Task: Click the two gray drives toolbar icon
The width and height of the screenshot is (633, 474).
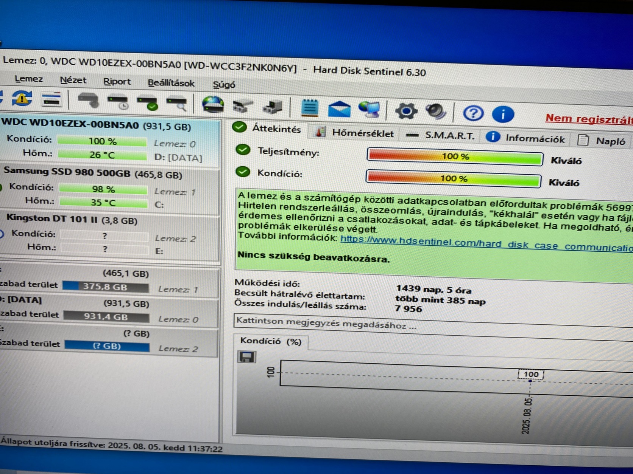Action: [x=243, y=106]
